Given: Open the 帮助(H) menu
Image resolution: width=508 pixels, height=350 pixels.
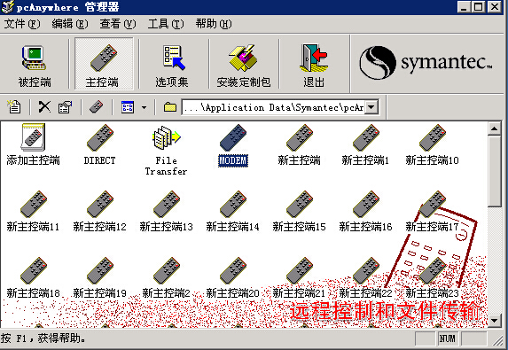Looking at the screenshot, I should pyautogui.click(x=214, y=24).
